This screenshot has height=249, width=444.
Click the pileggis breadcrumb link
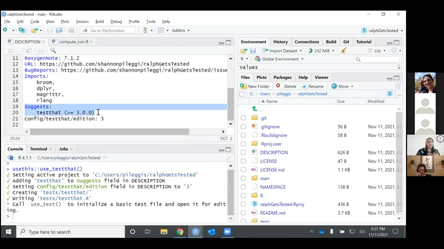pos(284,94)
